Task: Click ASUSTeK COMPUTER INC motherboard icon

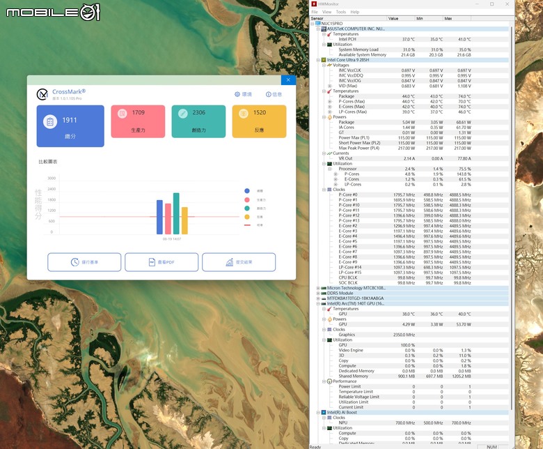Action: click(324, 29)
